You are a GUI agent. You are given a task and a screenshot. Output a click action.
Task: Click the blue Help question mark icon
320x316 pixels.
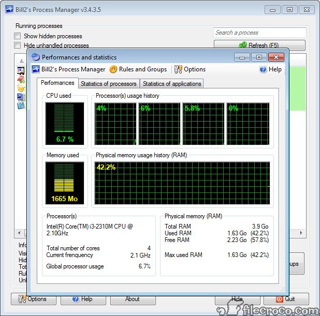point(263,69)
